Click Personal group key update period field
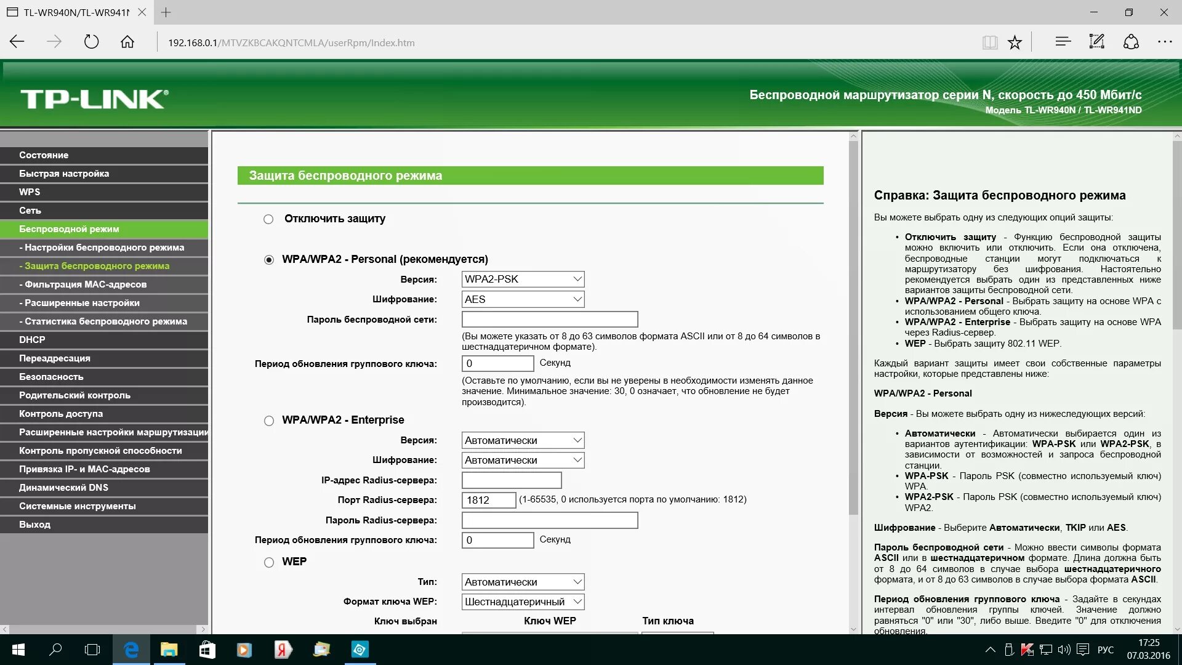The height and width of the screenshot is (665, 1182). pos(497,363)
